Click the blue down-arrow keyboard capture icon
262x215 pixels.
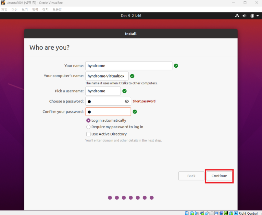(236, 213)
